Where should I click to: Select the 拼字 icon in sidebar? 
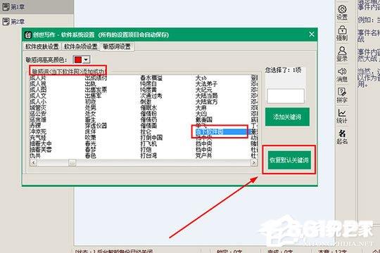pyautogui.click(x=342, y=96)
